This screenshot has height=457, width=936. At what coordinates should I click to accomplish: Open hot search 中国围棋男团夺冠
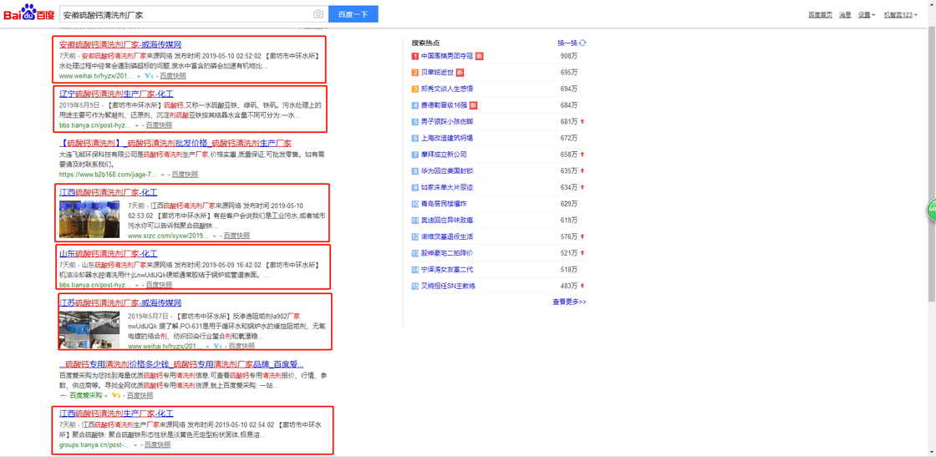(447, 56)
